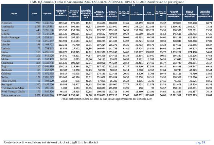
Task: Click the Campania region name
Action: tap(7, 63)
